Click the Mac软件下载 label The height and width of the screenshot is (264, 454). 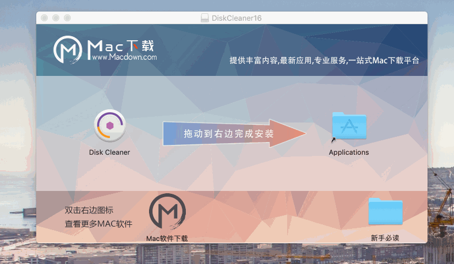(167, 239)
